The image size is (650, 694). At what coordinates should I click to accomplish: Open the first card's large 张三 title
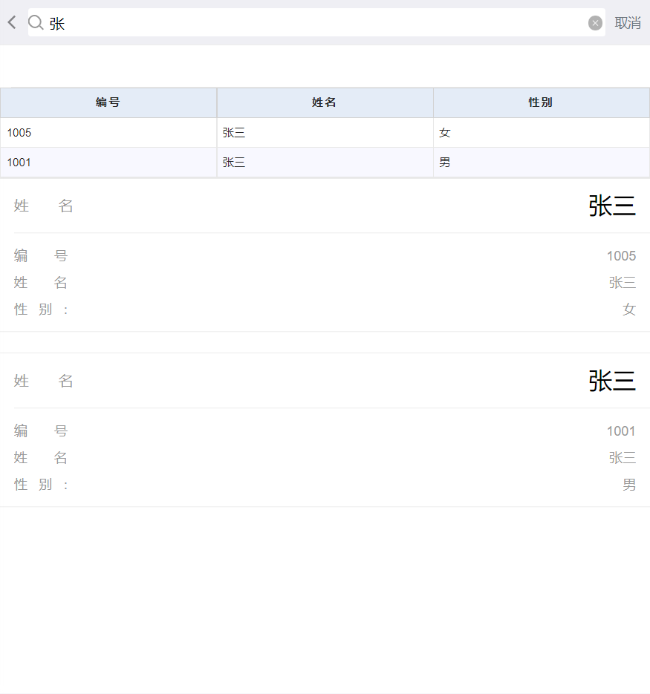[x=612, y=206]
